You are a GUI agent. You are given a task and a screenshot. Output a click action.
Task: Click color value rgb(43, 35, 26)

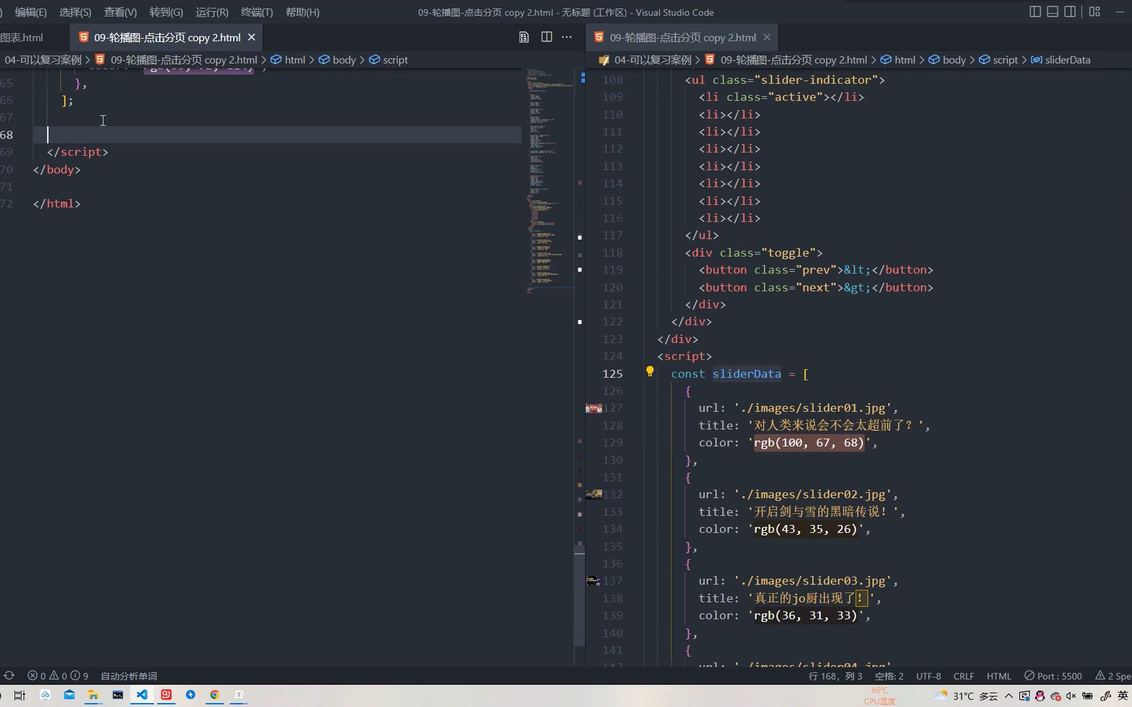[x=805, y=529]
